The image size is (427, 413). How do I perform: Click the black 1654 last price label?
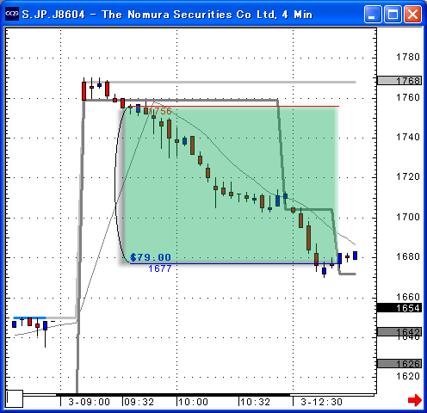point(399,308)
